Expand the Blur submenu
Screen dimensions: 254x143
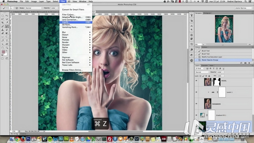coord(76,32)
